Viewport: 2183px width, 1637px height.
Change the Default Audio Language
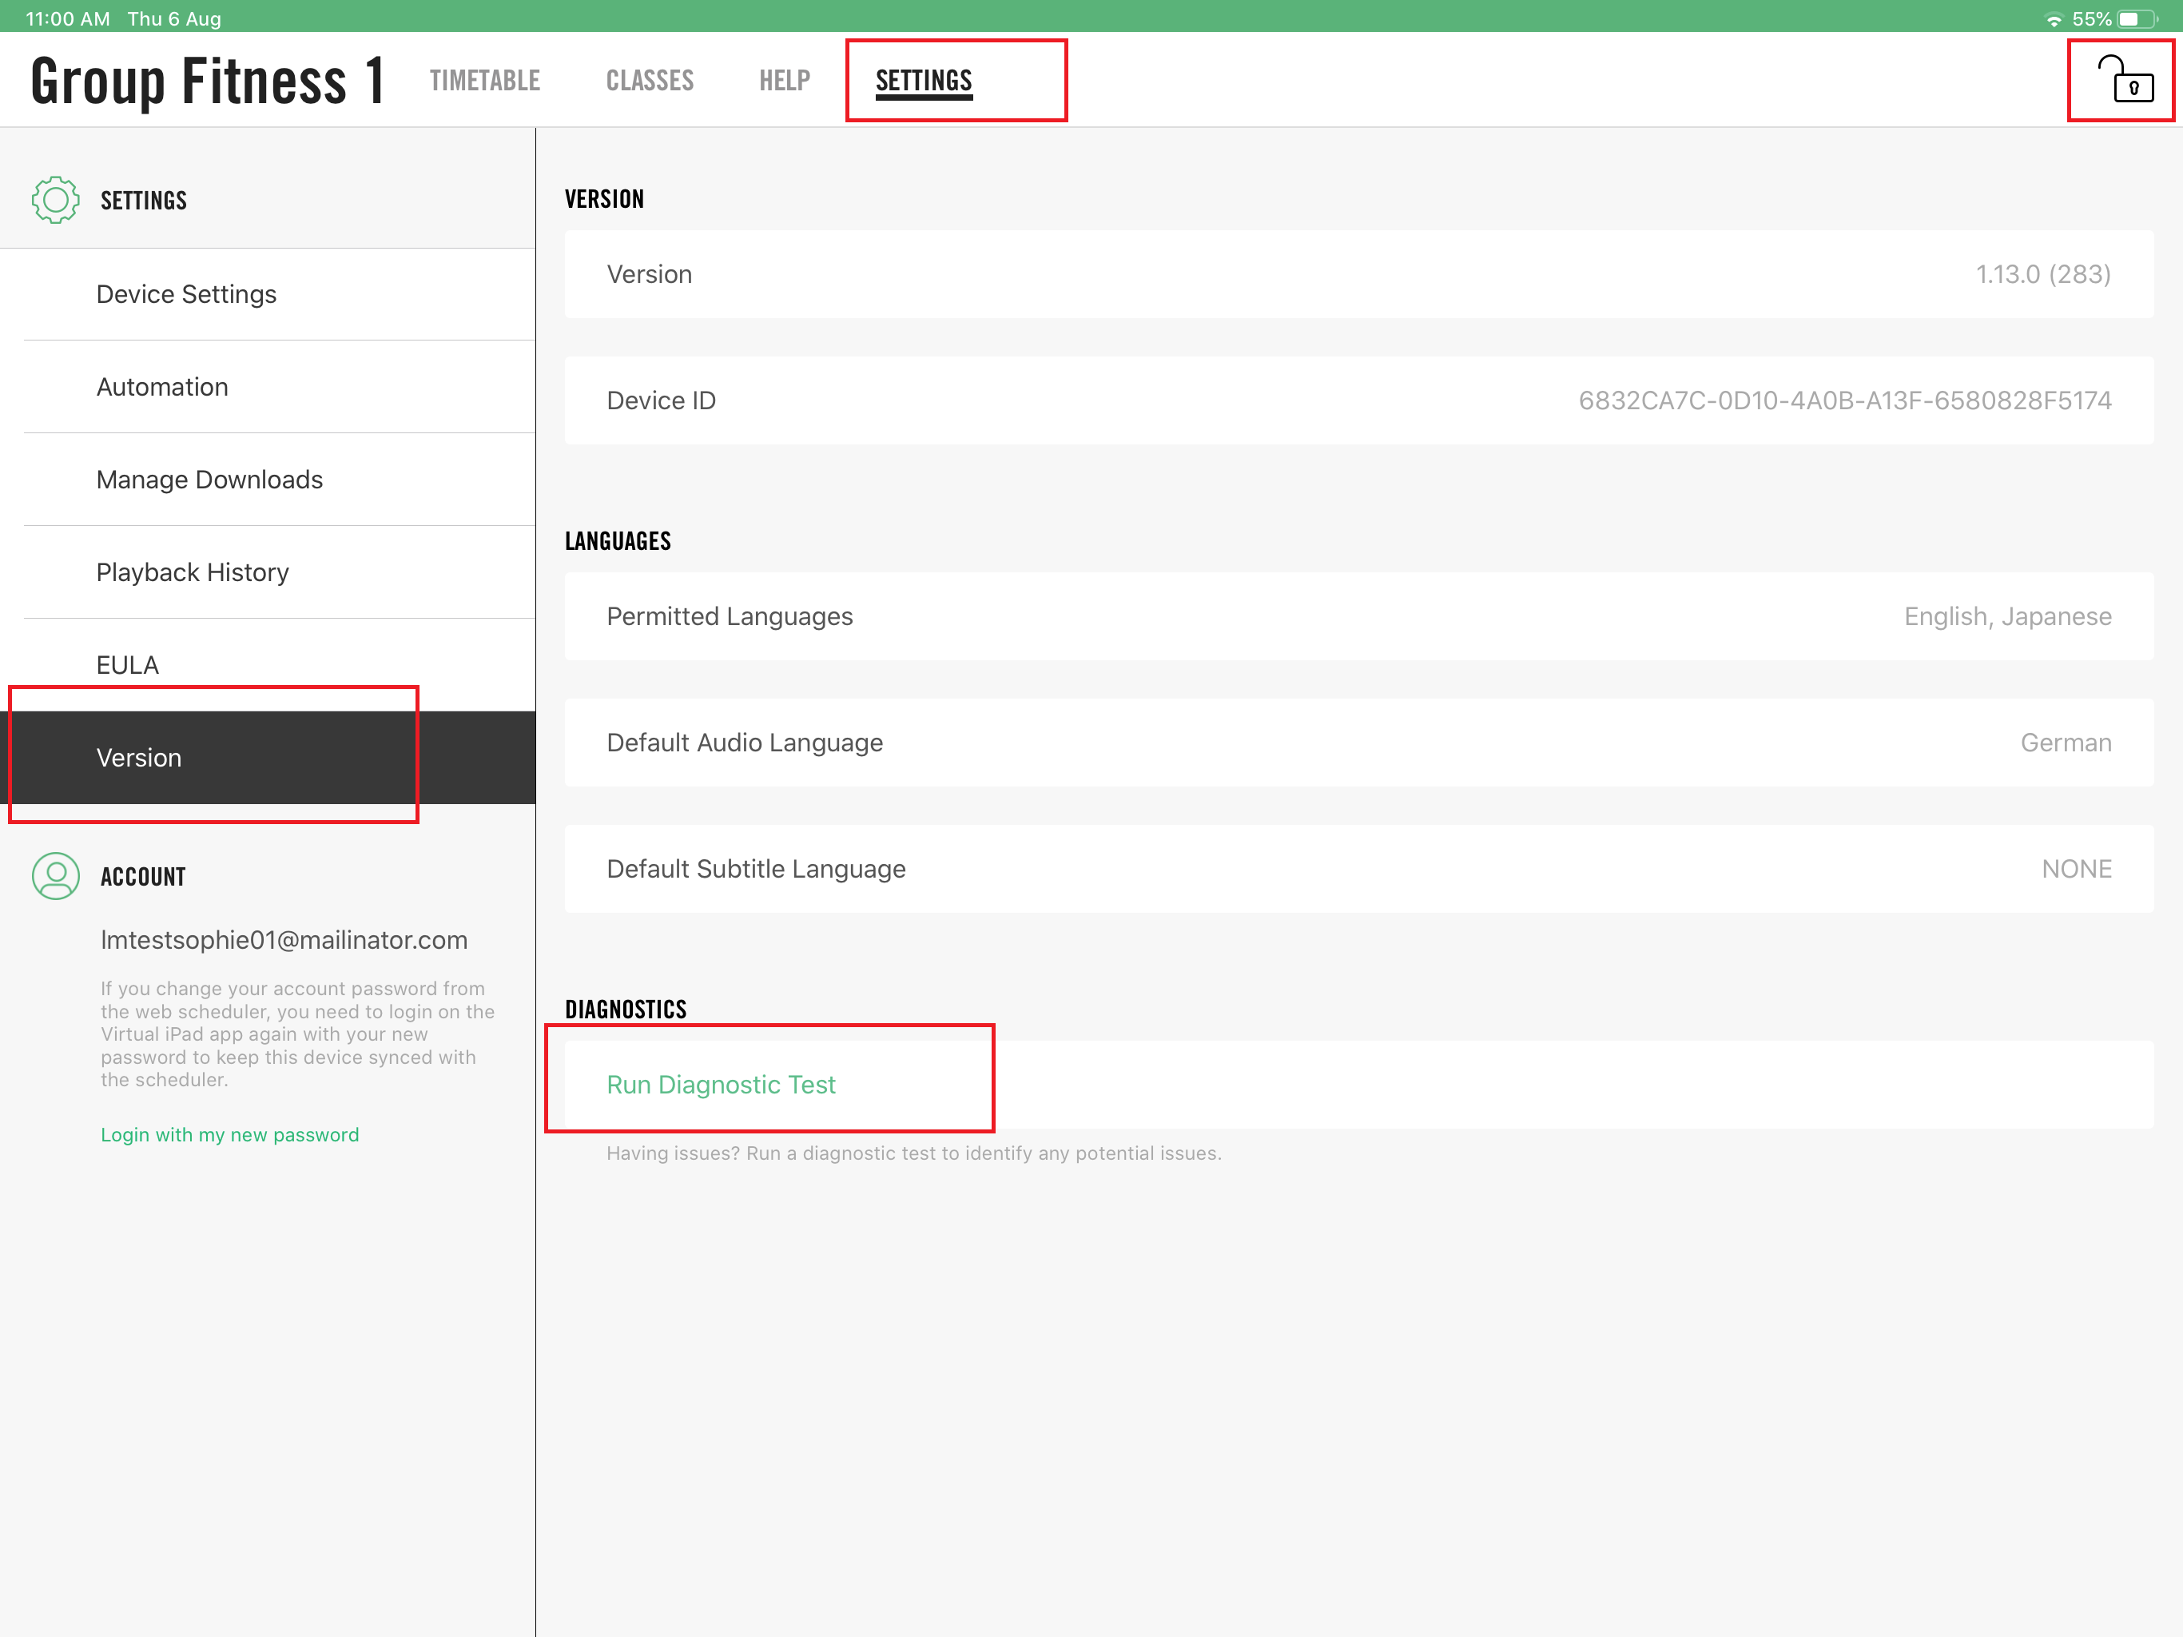[1358, 743]
